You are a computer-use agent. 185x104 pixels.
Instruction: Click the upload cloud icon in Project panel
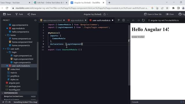click(35, 20)
